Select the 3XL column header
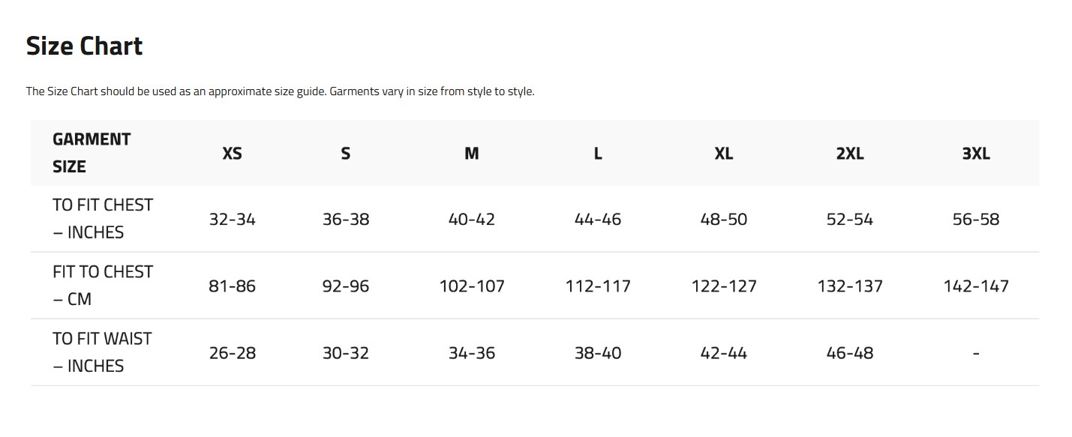1072x437 pixels. tap(976, 153)
